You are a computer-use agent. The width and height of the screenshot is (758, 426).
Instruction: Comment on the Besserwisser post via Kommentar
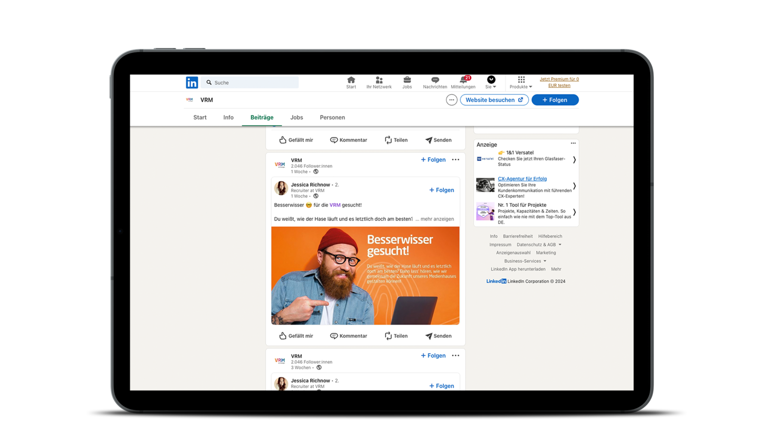349,336
